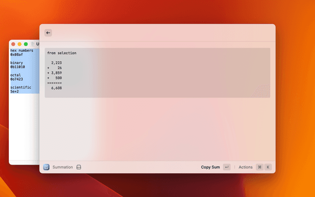The width and height of the screenshot is (315, 197).
Task: Click the panel icon beside Summation
Action: click(x=78, y=167)
